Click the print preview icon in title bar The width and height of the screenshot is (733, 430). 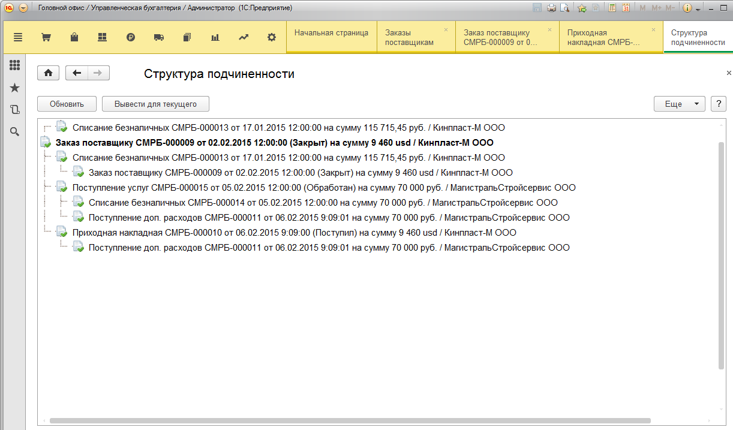tap(564, 8)
